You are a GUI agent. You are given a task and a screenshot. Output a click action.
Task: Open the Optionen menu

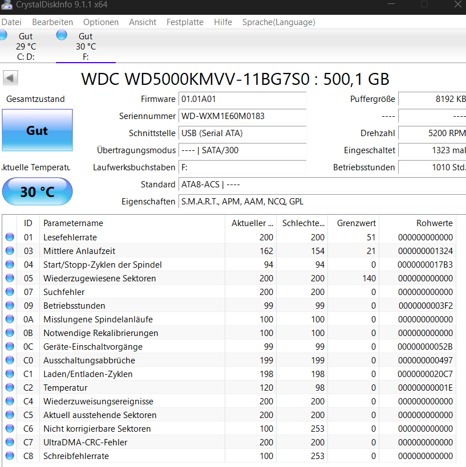[101, 22]
